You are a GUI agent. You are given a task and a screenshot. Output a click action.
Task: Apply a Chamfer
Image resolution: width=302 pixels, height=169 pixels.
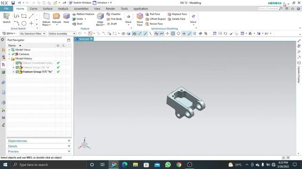point(113,14)
